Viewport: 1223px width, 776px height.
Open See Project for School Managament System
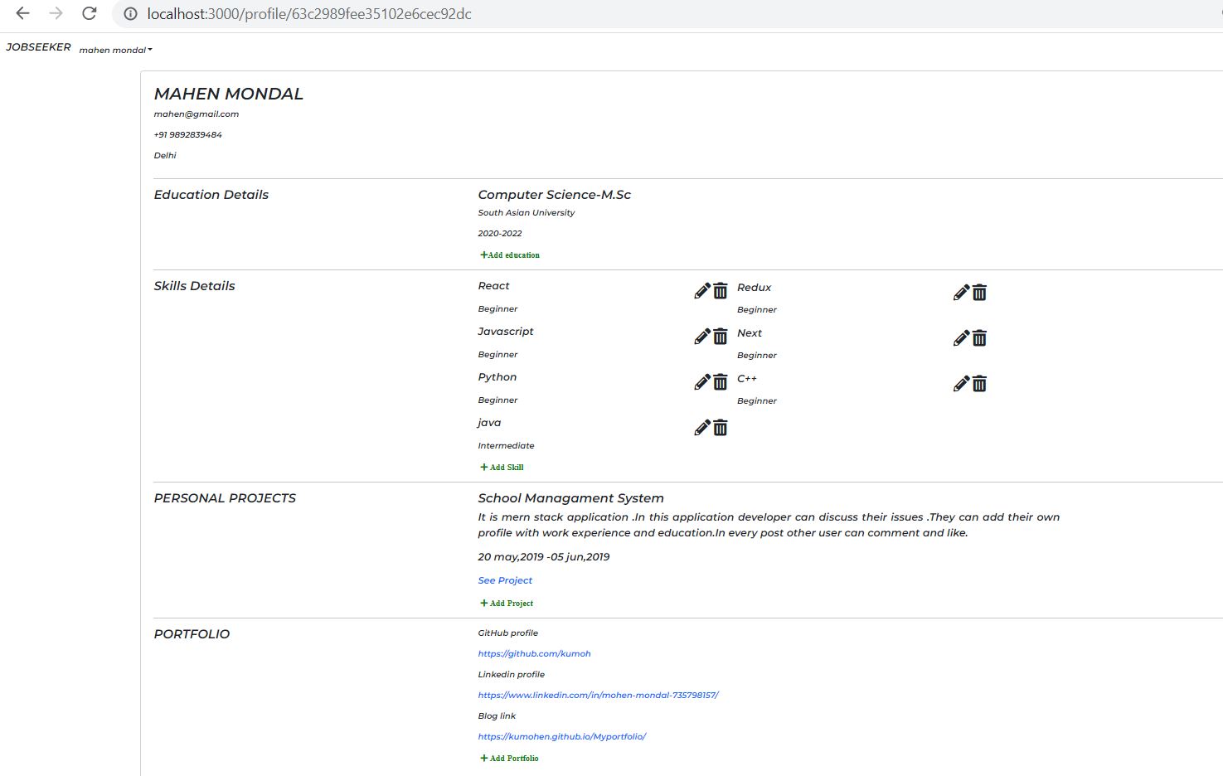pos(504,580)
